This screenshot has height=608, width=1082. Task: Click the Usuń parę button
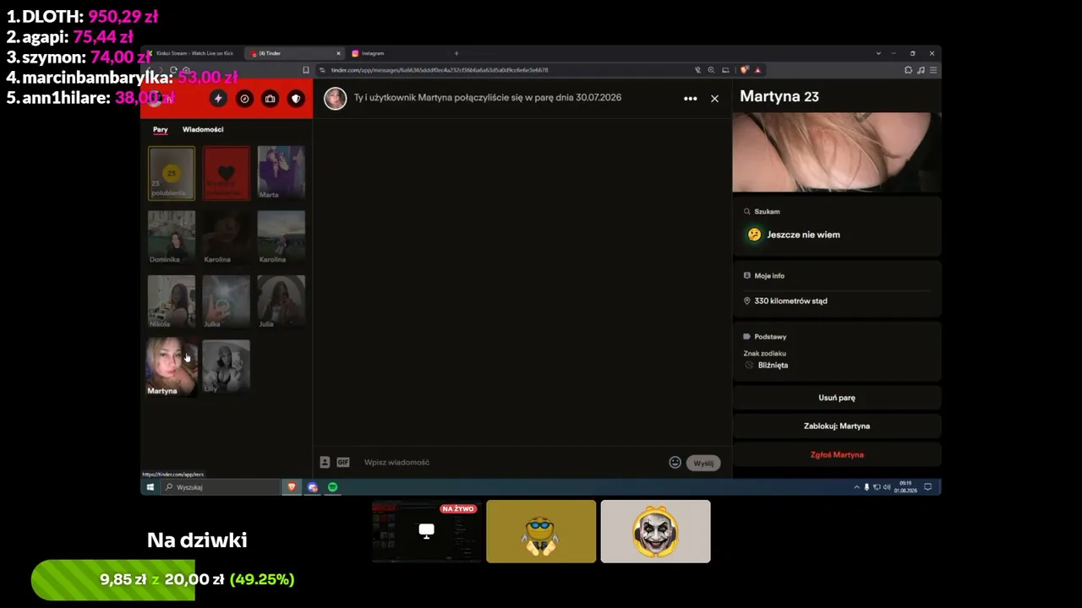[x=837, y=398]
